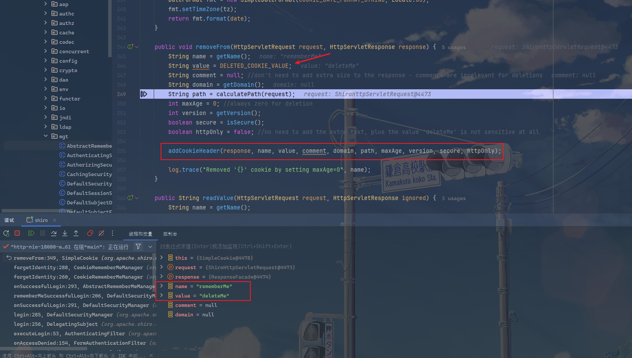The width and height of the screenshot is (632, 358).
Task: Select forgetIdentity:260 stack frame
Action: (x=78, y=277)
